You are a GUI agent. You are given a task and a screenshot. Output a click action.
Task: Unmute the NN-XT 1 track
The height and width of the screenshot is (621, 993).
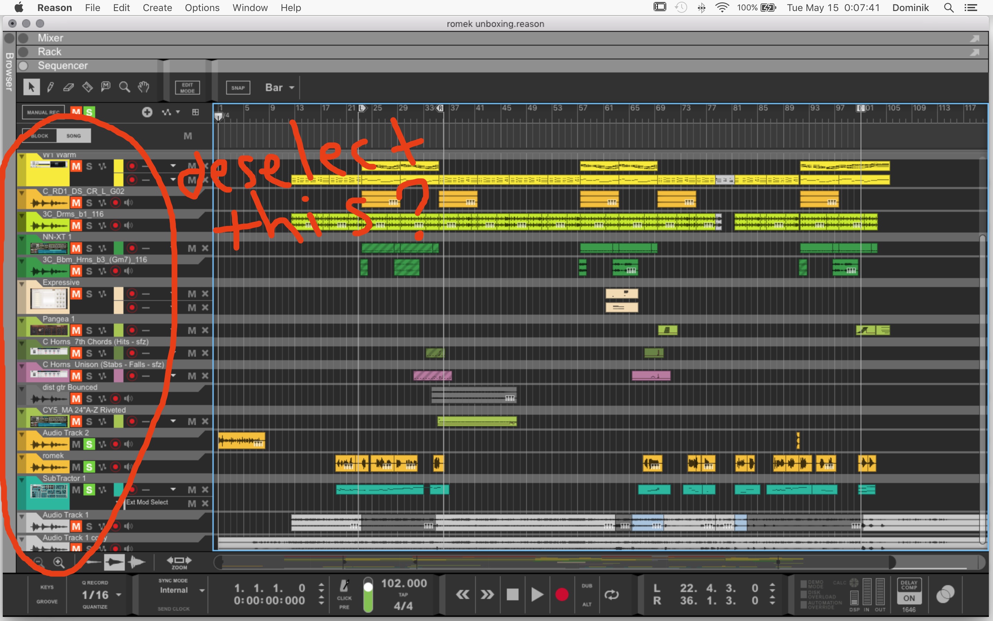[76, 248]
